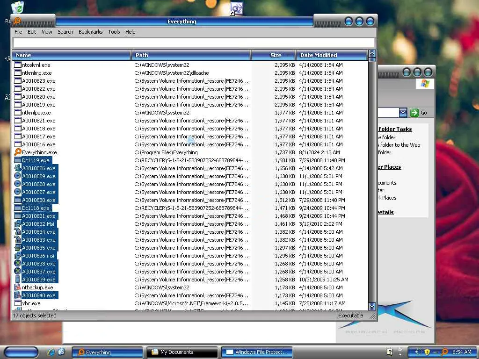
Task: Open the Bookmarks menu
Action: [x=90, y=32]
